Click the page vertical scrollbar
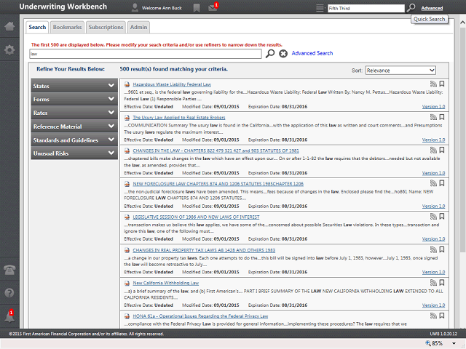Viewport: 466px width, 349px height. pos(462,140)
